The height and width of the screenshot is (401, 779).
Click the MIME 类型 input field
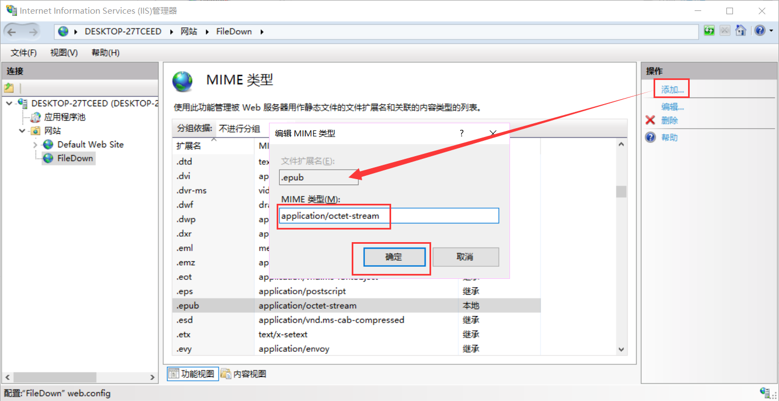389,216
